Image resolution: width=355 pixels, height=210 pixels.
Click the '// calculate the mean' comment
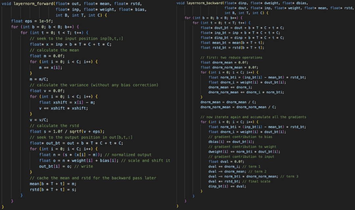pos(54,50)
